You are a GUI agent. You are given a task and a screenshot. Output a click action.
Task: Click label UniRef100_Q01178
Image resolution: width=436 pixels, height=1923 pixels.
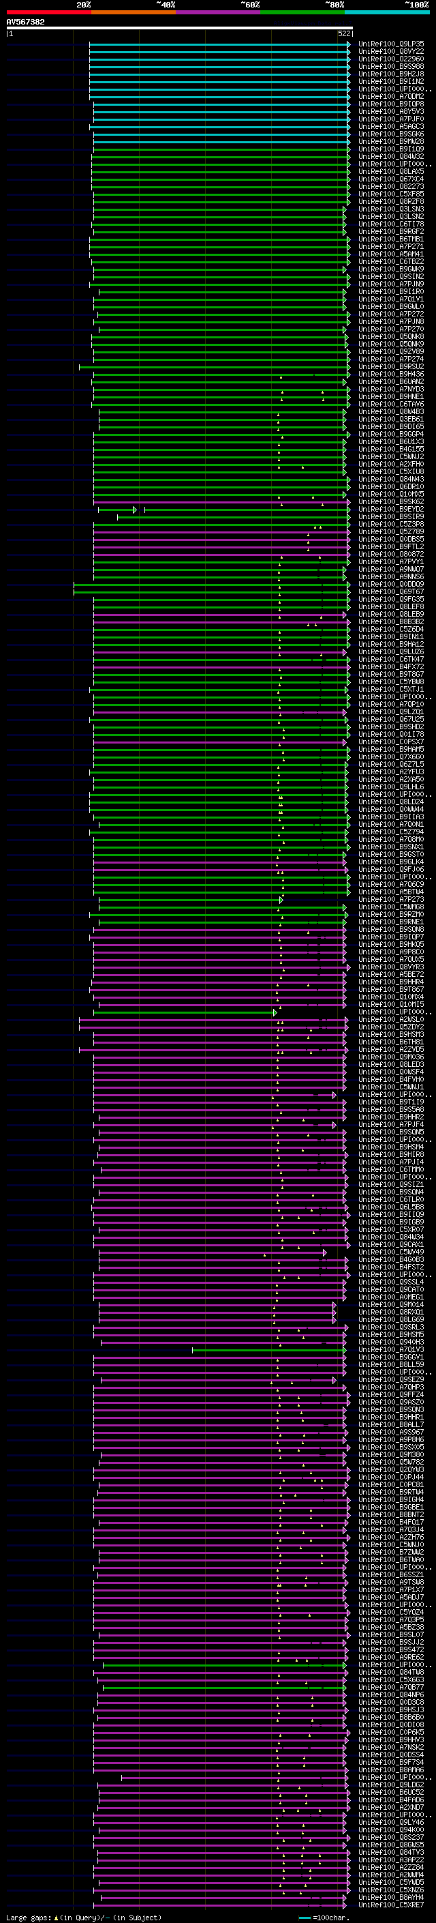coord(391,735)
